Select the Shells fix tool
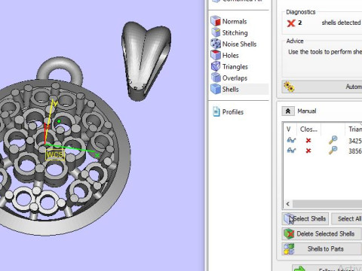The width and height of the screenshot is (362, 271). click(239, 89)
